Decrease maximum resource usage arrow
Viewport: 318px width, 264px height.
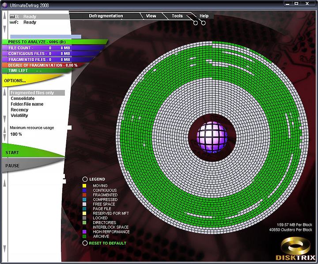point(5,138)
